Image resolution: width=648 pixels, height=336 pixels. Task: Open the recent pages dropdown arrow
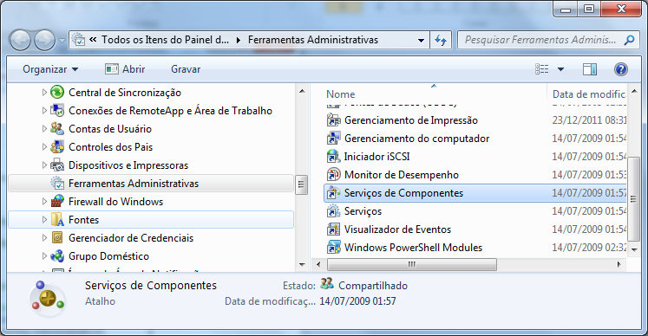(x=62, y=41)
